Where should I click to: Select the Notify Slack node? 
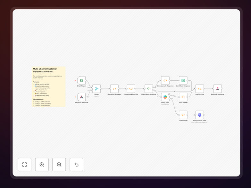pos(165,97)
